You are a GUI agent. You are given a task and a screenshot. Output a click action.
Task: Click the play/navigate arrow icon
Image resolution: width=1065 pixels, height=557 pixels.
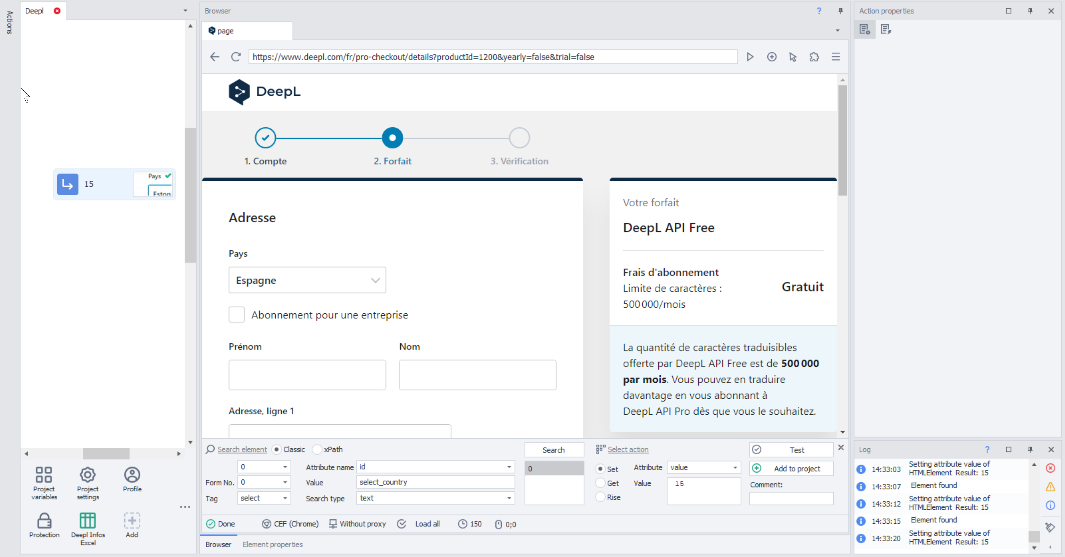pos(750,57)
